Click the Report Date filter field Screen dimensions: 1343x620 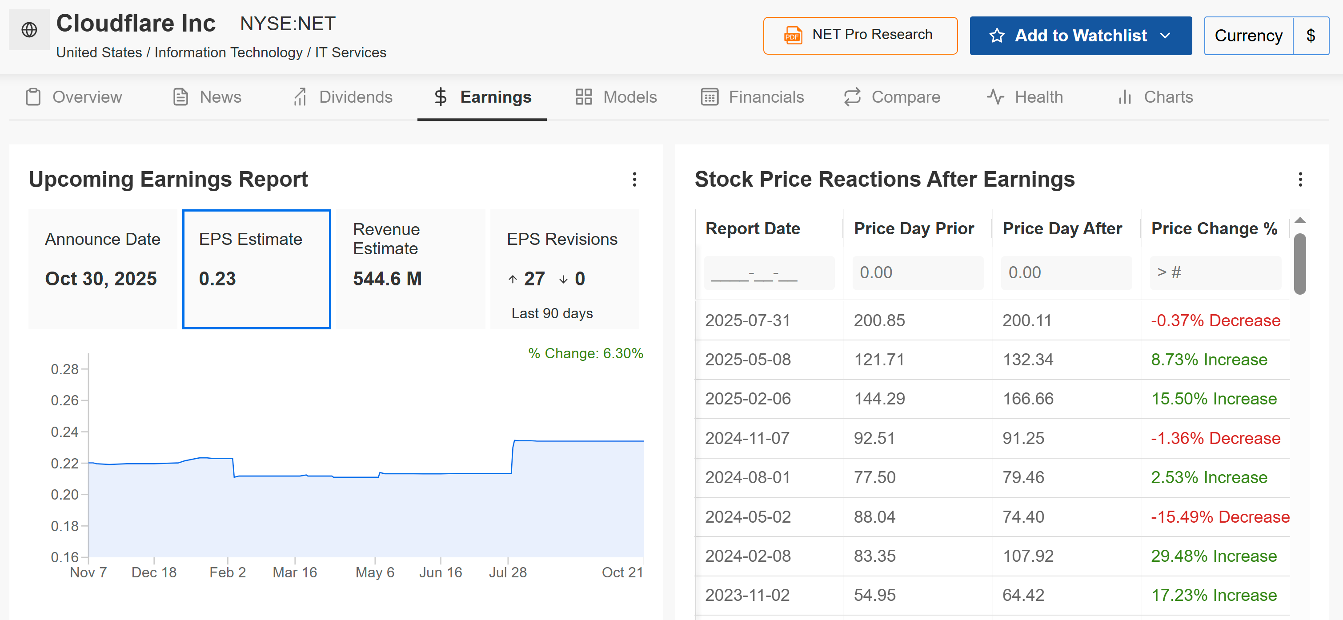769,272
